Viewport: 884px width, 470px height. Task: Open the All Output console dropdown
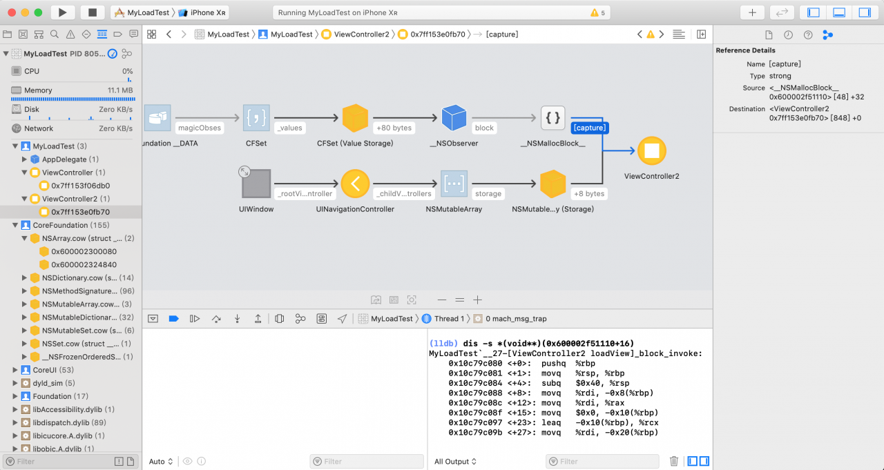(456, 462)
